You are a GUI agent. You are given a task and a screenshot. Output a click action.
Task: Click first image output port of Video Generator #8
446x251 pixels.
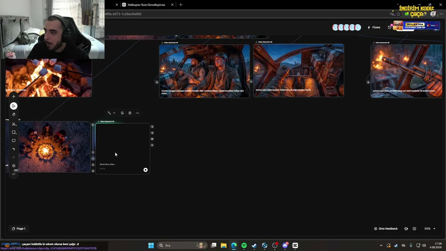click(152, 127)
